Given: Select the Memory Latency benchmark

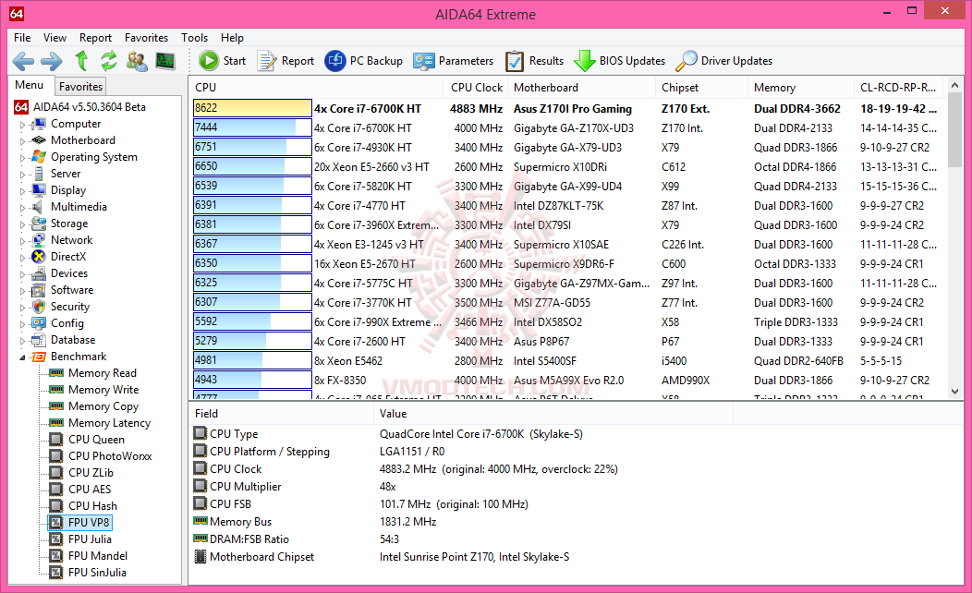Looking at the screenshot, I should (109, 423).
